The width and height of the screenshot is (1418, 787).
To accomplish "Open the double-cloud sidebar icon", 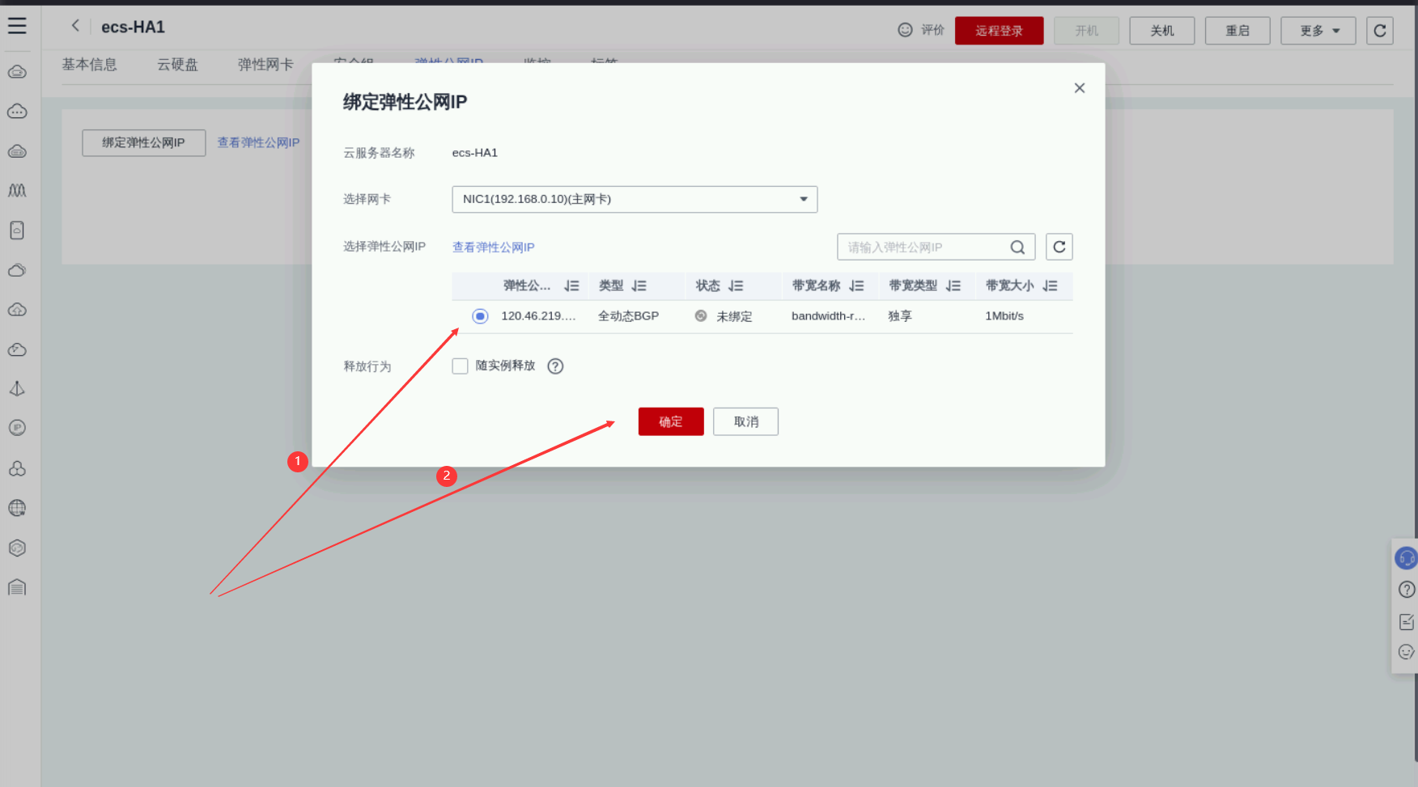I will (x=17, y=270).
